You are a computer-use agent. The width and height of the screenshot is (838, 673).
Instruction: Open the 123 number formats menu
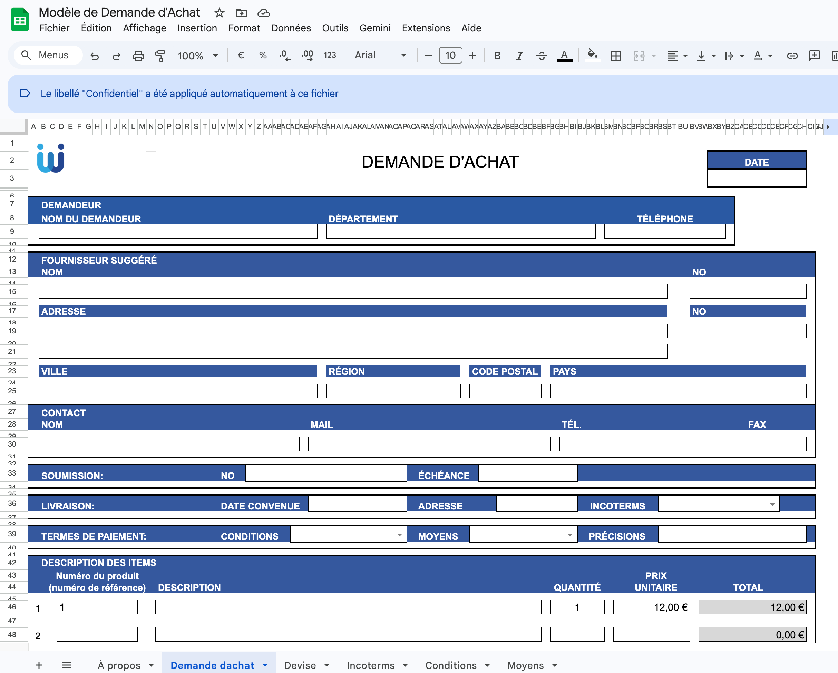[330, 55]
